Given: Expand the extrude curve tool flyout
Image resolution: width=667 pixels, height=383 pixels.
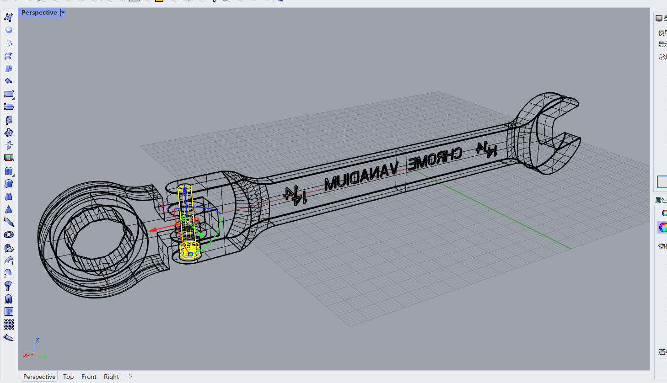Looking at the screenshot, I should [x=13, y=175].
